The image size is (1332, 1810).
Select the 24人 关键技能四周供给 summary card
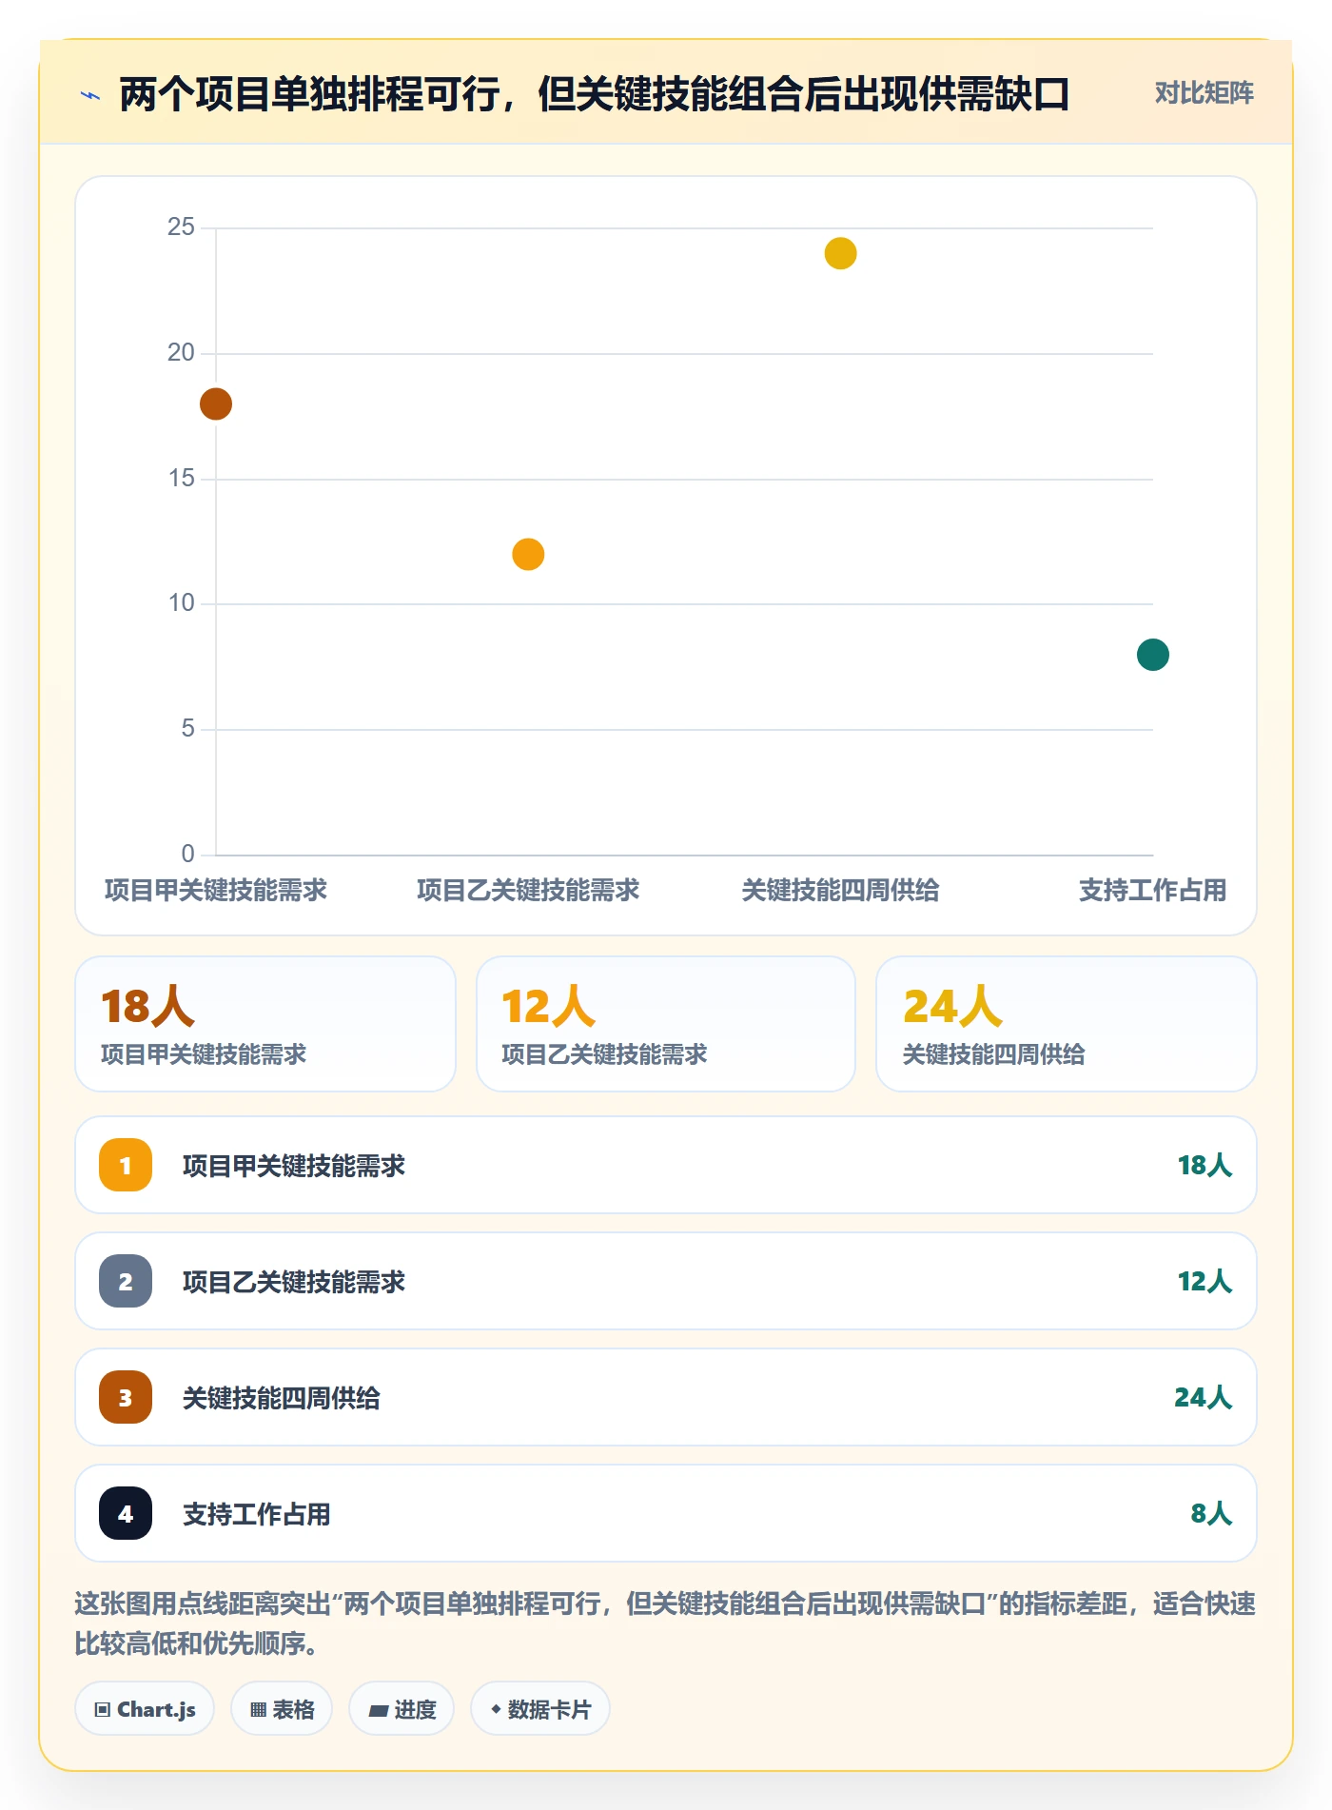1067,1024
